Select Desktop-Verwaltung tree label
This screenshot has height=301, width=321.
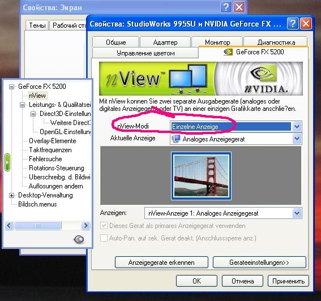pyautogui.click(x=45, y=195)
